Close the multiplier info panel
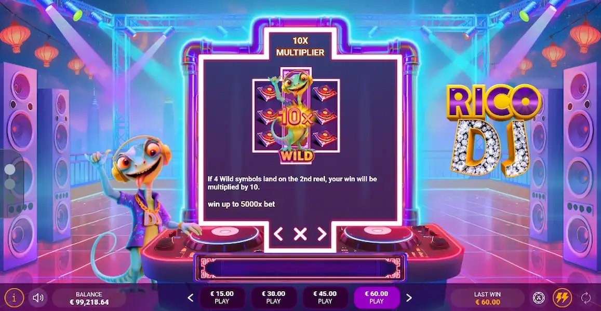 pyautogui.click(x=300, y=234)
